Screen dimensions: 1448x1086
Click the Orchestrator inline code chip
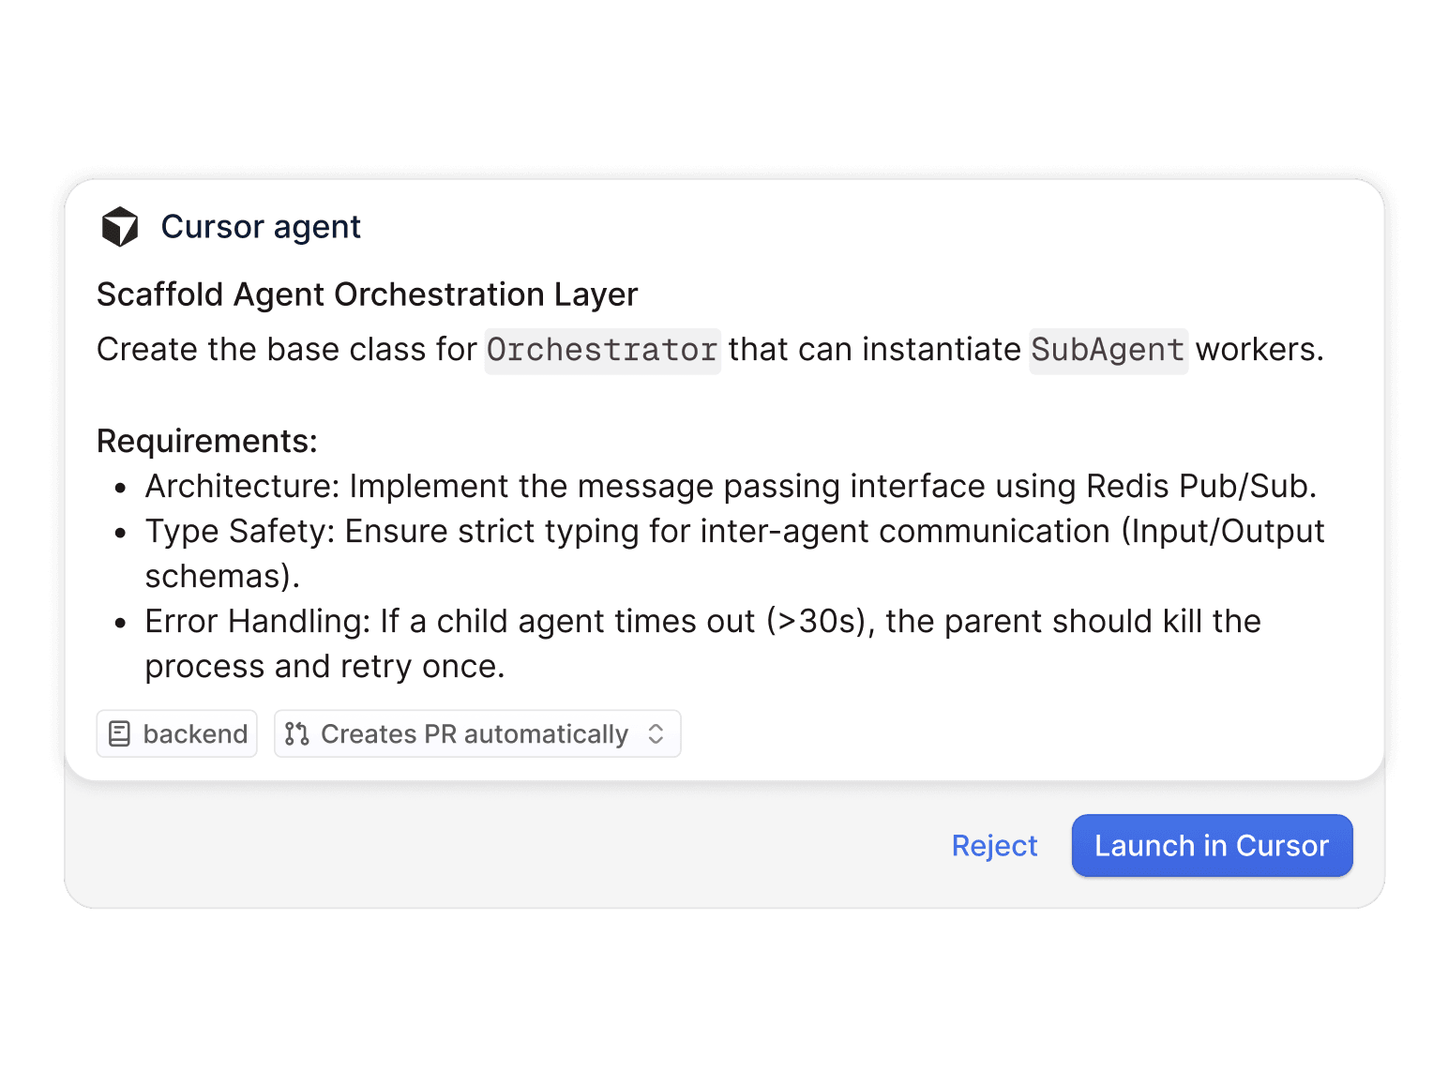(601, 349)
